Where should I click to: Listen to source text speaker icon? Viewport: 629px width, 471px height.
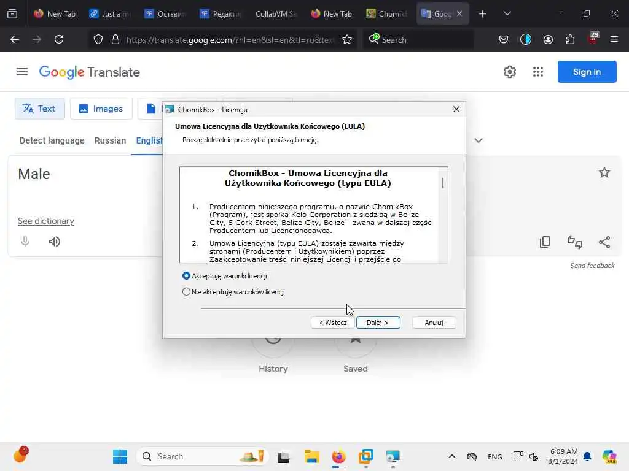55,242
